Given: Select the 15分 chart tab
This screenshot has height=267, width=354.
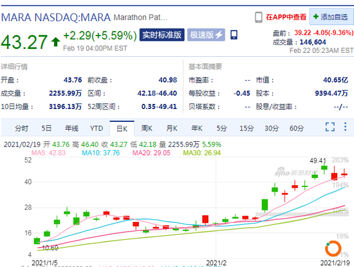Looking at the screenshot, I should 247,128.
